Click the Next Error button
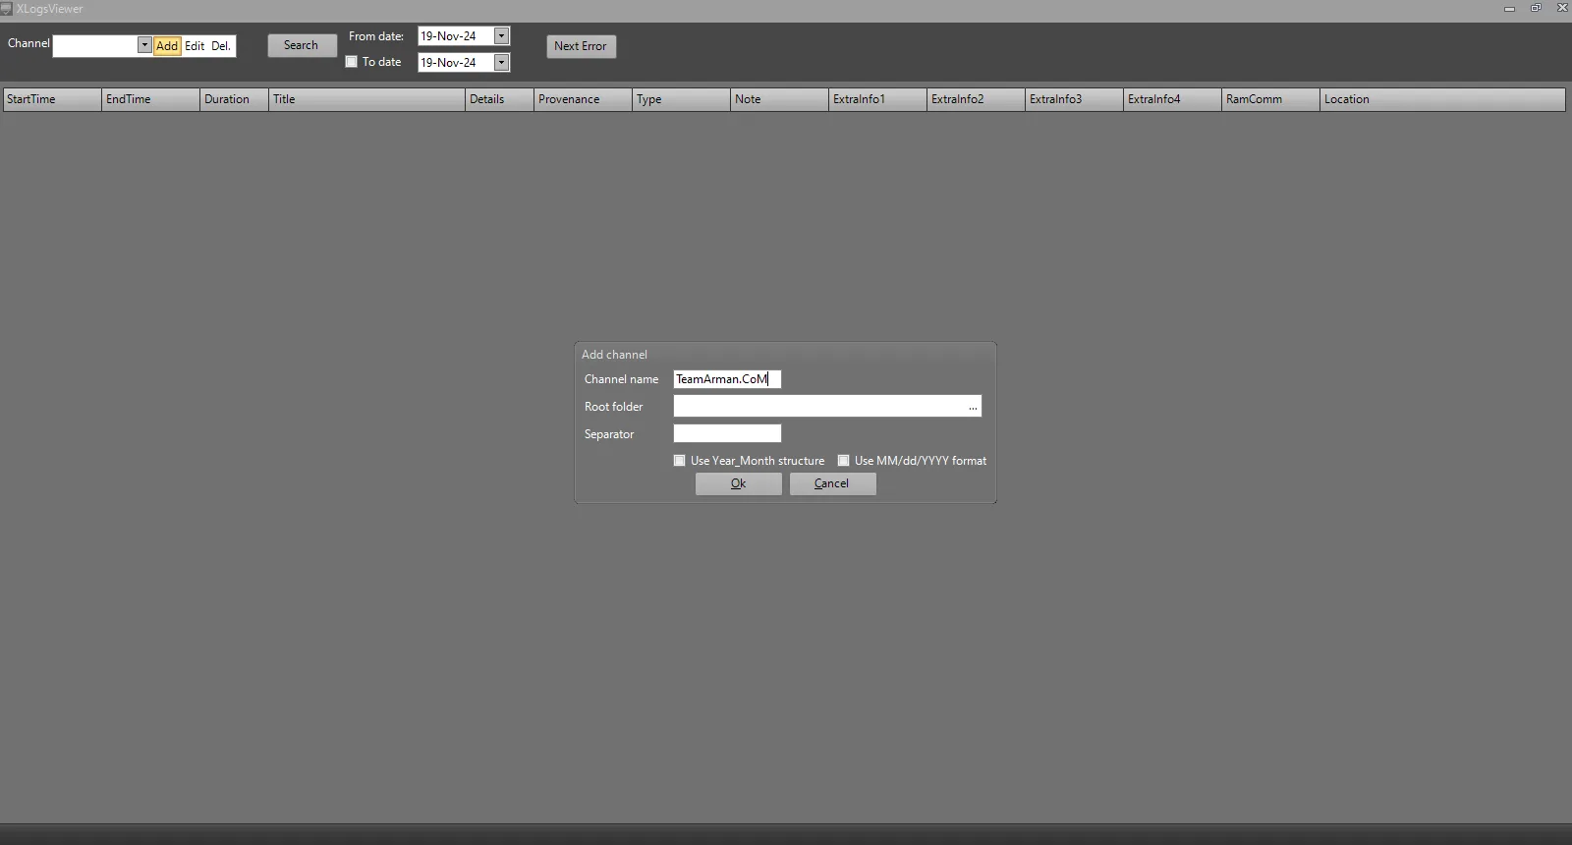This screenshot has height=845, width=1572. 581,46
